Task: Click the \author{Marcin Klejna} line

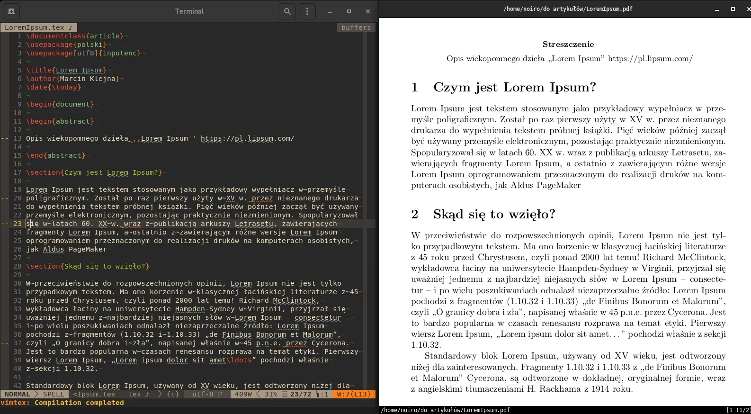Action: pos(73,79)
